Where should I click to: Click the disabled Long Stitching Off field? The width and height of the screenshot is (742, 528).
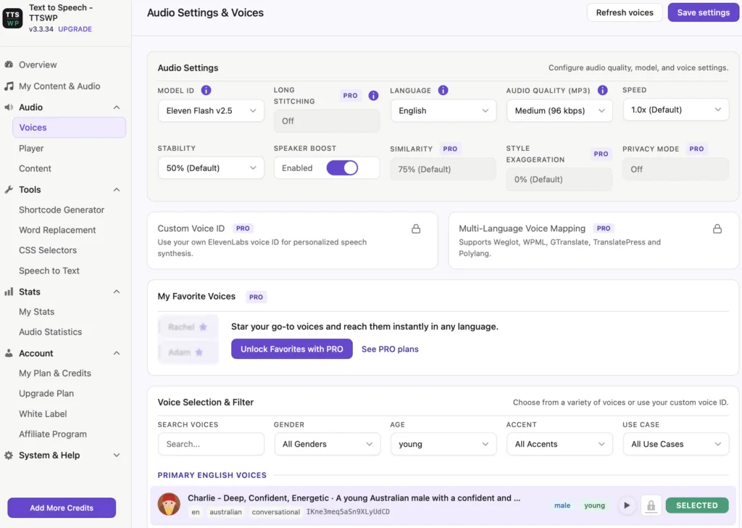tap(327, 120)
